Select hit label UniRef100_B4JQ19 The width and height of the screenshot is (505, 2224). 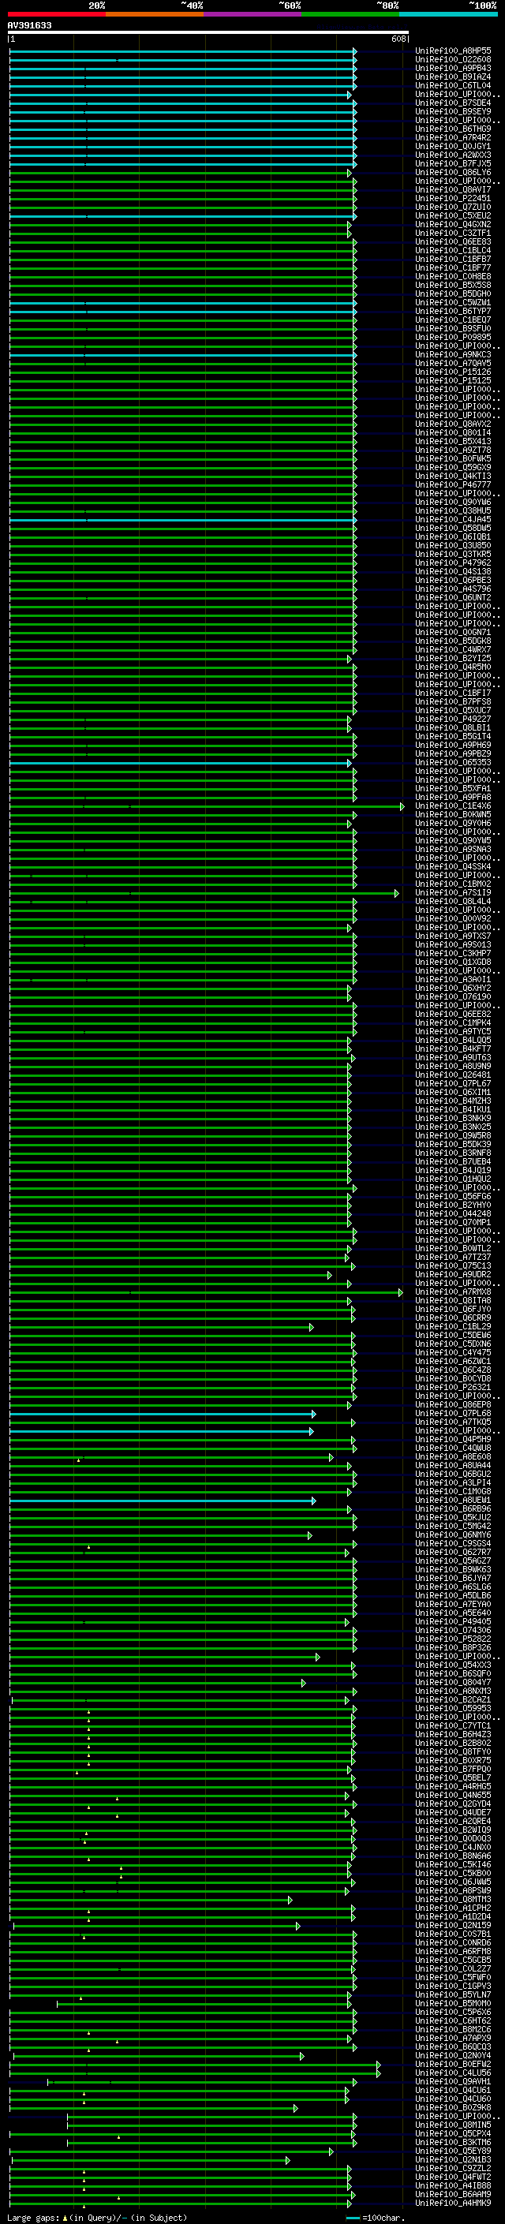tap(453, 1171)
